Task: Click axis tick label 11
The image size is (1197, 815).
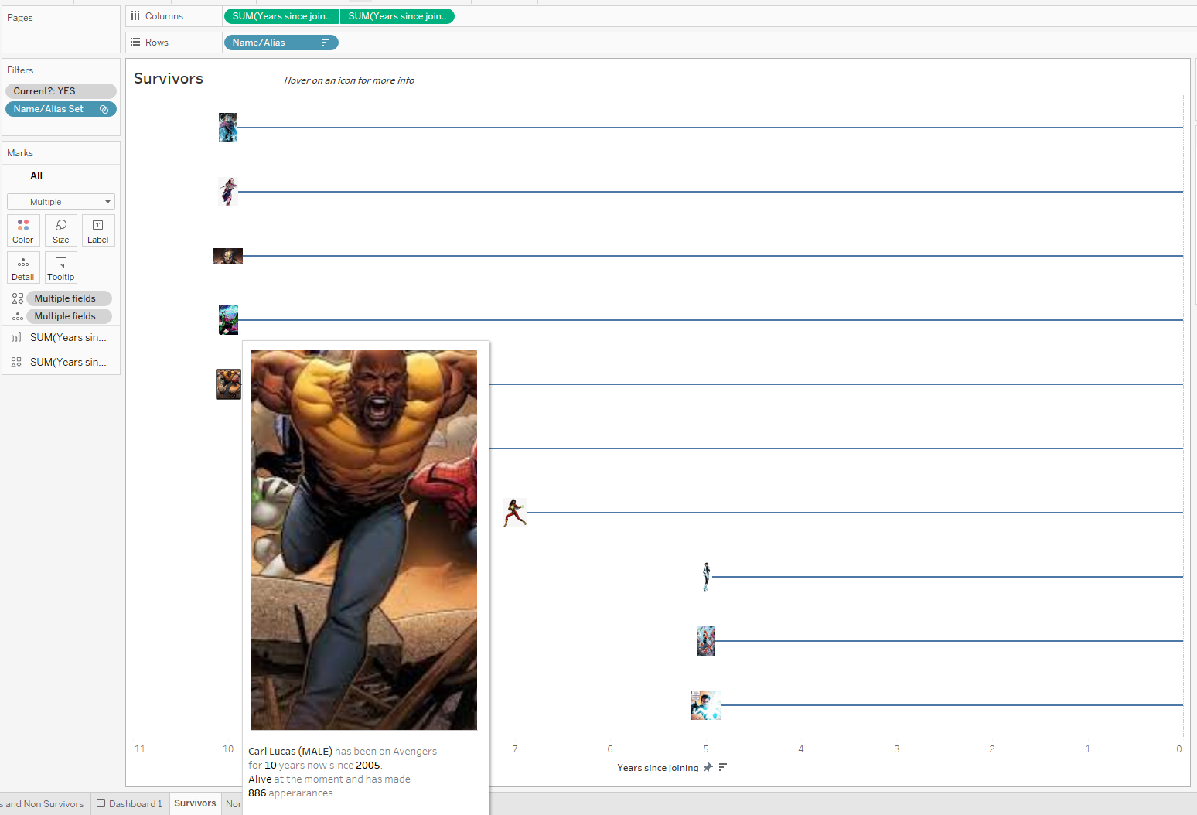Action: (x=140, y=749)
